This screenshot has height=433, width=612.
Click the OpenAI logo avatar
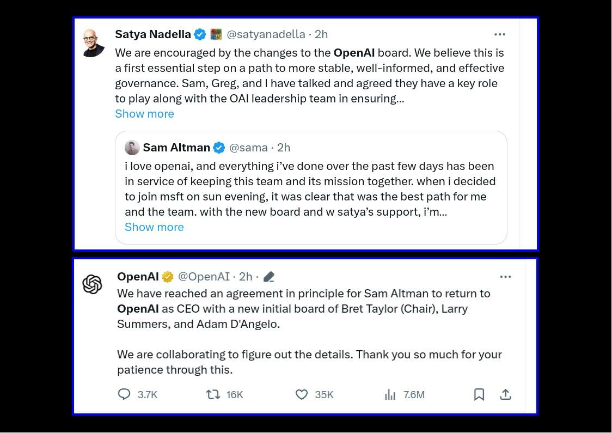(x=93, y=284)
